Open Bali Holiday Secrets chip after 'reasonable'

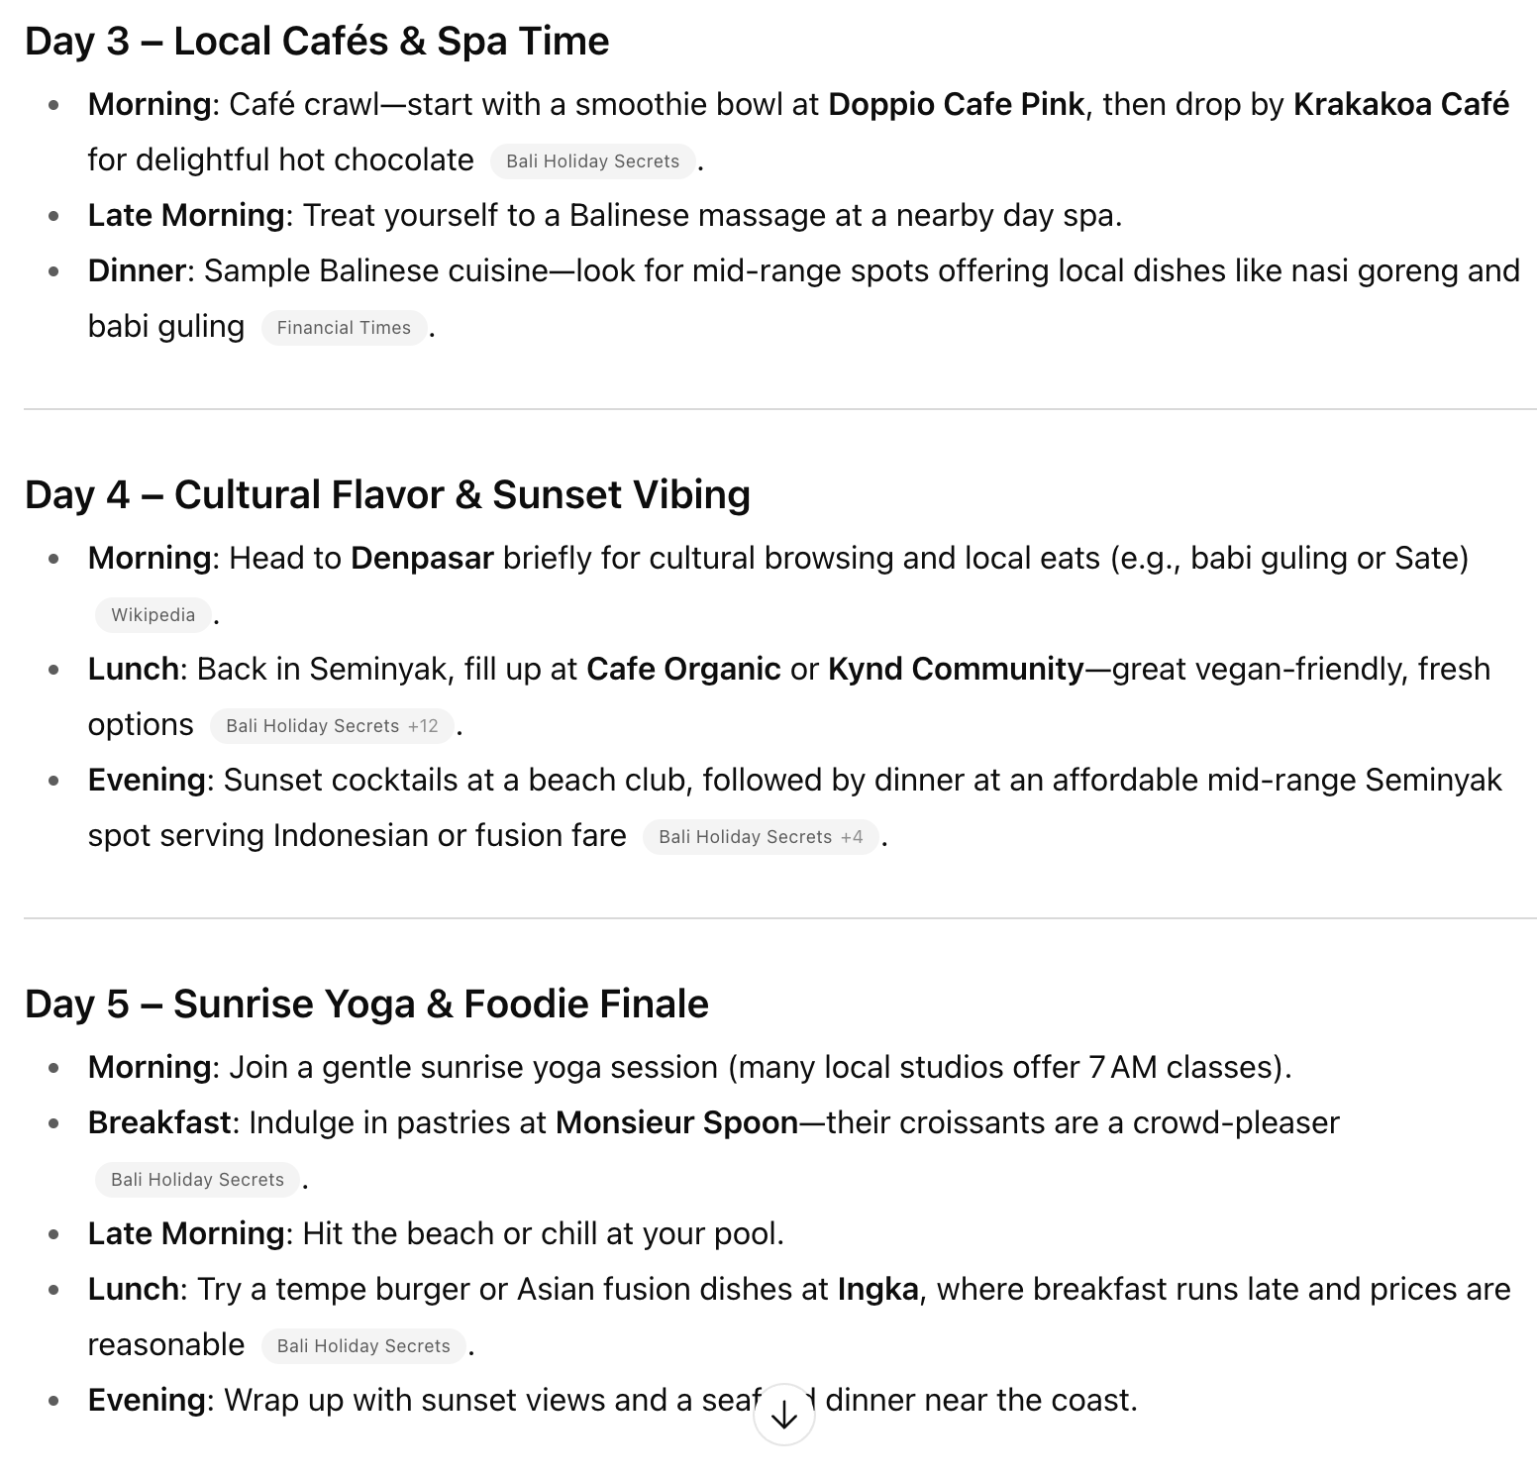pyautogui.click(x=363, y=1346)
